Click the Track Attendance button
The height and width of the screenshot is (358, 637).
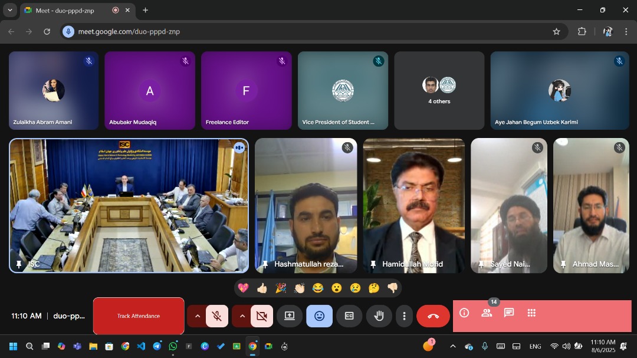pyautogui.click(x=139, y=316)
